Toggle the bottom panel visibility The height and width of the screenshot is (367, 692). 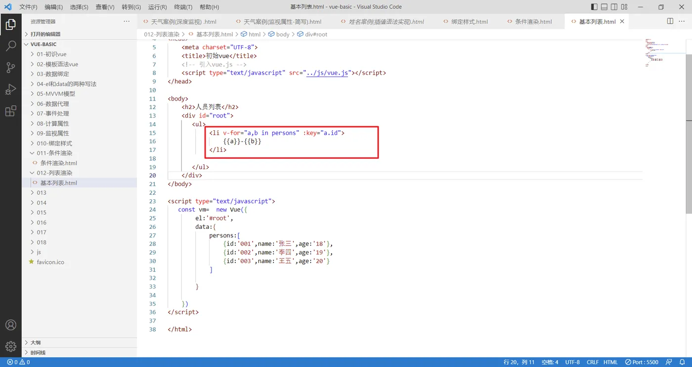click(604, 7)
